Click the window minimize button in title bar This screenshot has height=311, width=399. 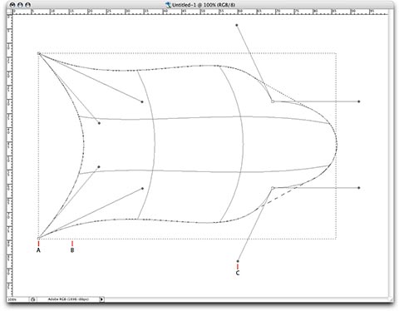(20, 5)
